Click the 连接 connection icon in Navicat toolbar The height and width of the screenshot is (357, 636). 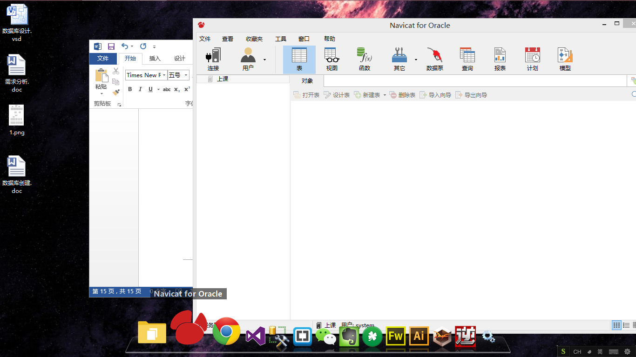coord(213,59)
